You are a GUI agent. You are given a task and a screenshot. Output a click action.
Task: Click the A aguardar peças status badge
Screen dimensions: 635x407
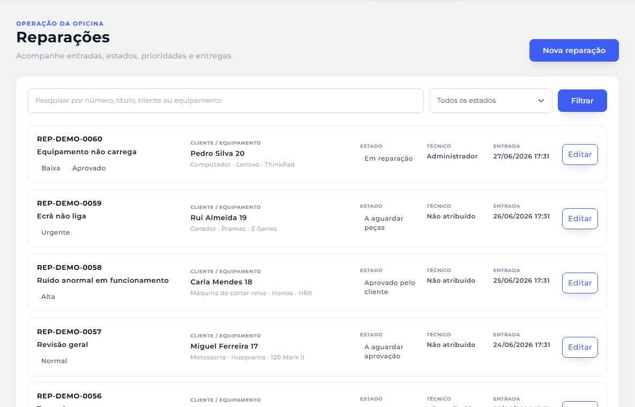pos(384,223)
